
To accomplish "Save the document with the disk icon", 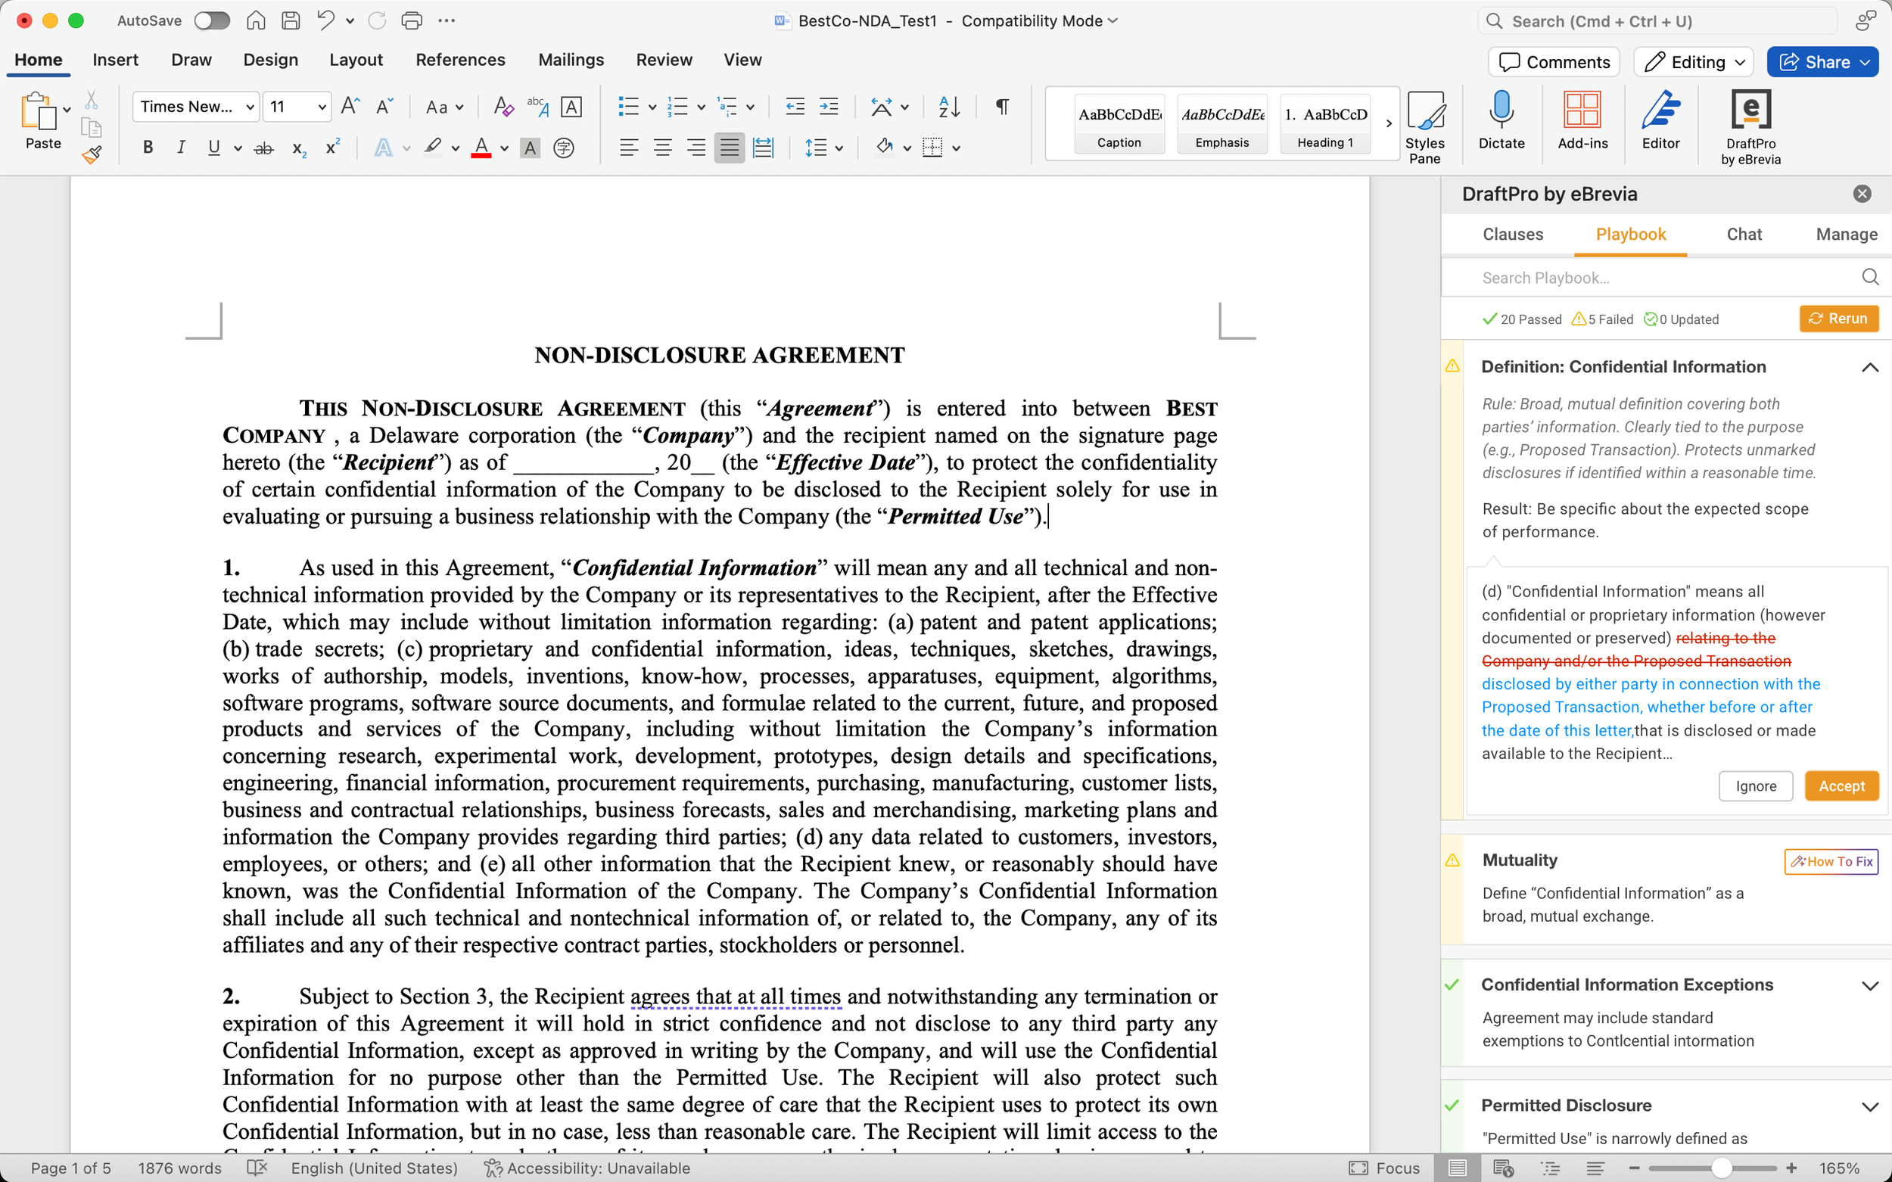I will (291, 21).
